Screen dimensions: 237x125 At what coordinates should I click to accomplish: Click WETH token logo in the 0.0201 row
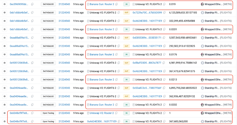pyautogui.click(x=202, y=29)
